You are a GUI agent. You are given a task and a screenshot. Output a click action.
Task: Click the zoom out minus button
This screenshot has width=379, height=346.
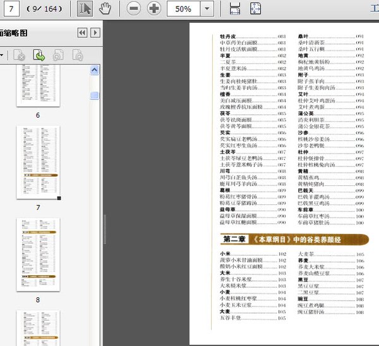pyautogui.click(x=133, y=9)
